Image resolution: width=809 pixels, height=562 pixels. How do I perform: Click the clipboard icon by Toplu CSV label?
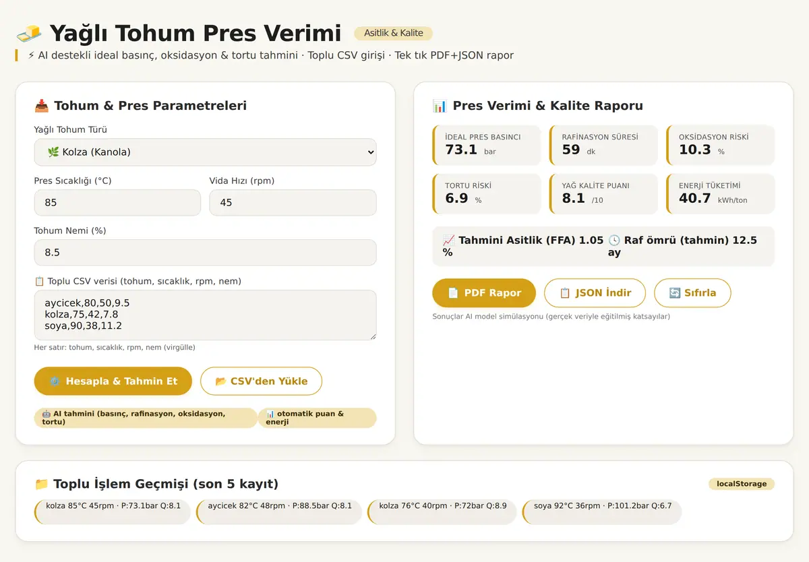[x=39, y=281]
